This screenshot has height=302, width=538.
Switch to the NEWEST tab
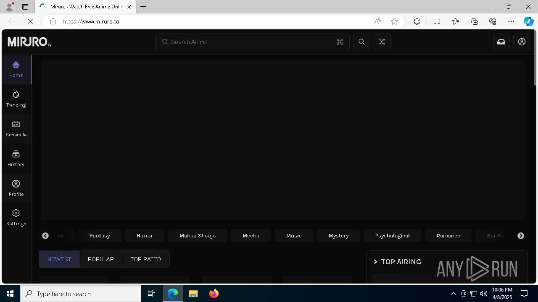(x=59, y=259)
